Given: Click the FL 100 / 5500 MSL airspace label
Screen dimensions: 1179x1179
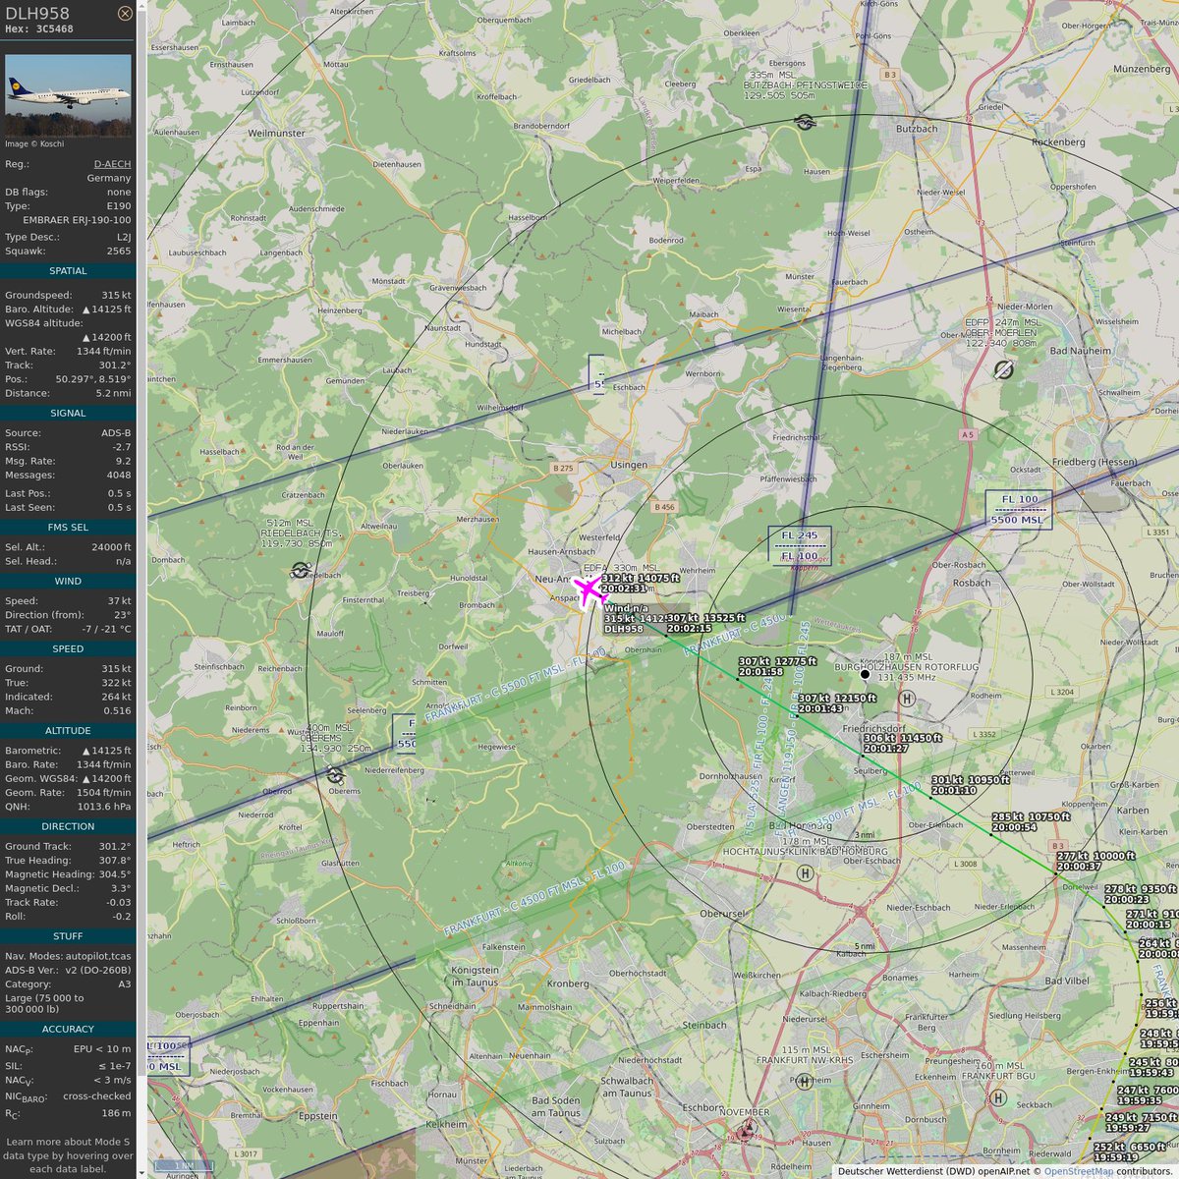Looking at the screenshot, I should point(1019,510).
